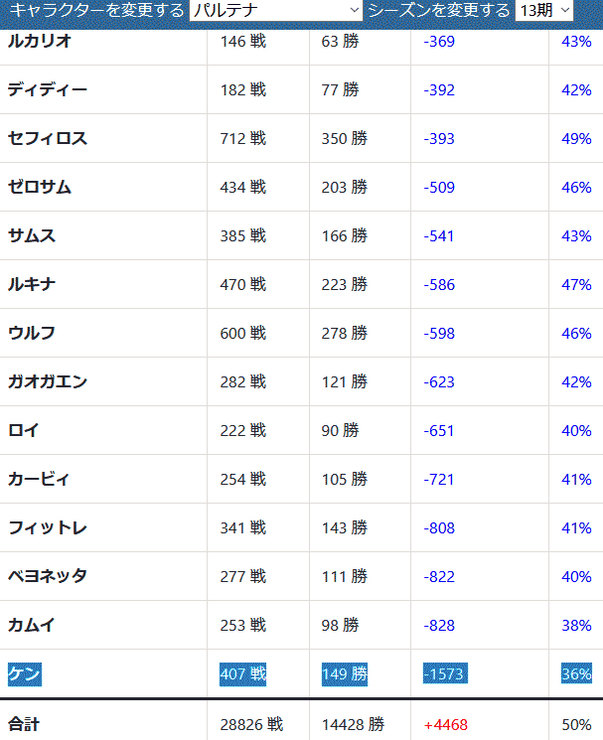Image resolution: width=603 pixels, height=740 pixels.
Task: Open the season dropdown showing 13期
Action: 544,10
